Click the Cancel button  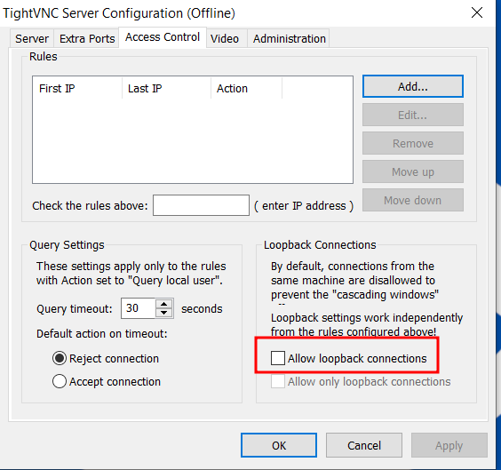point(364,445)
